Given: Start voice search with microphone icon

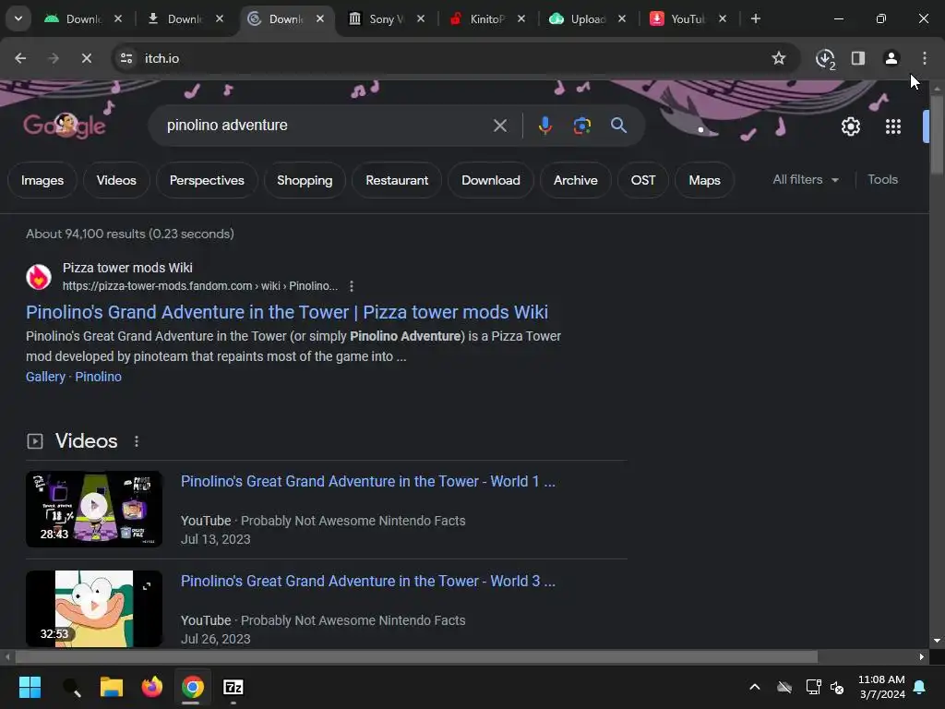Looking at the screenshot, I should coord(544,126).
